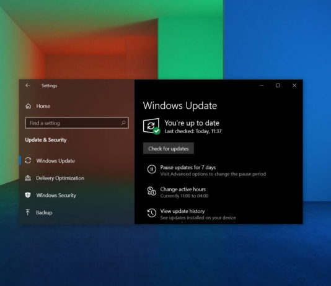Click the pause circle icon
Viewport: 331px width, 286px height.
coord(152,169)
